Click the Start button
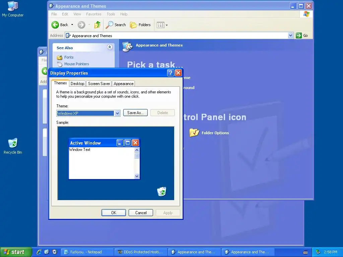 (x=16, y=252)
